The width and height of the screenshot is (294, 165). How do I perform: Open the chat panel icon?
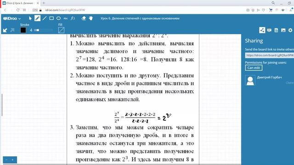269,30
